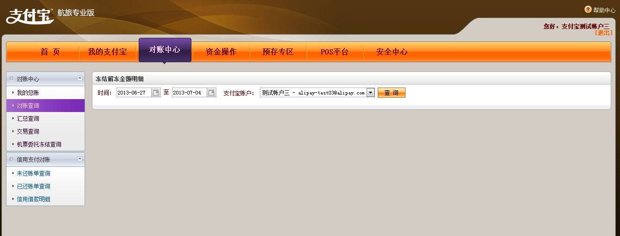Open the 安全中心 tab
Viewport: 620px width, 236px height.
click(392, 52)
